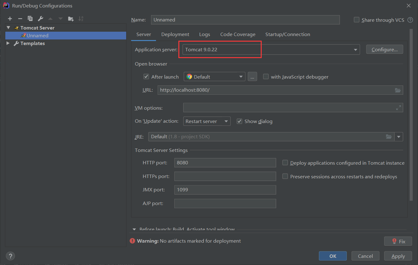Image resolution: width=418 pixels, height=265 pixels.
Task: Toggle the Show dialog checkbox
Action: [239, 121]
